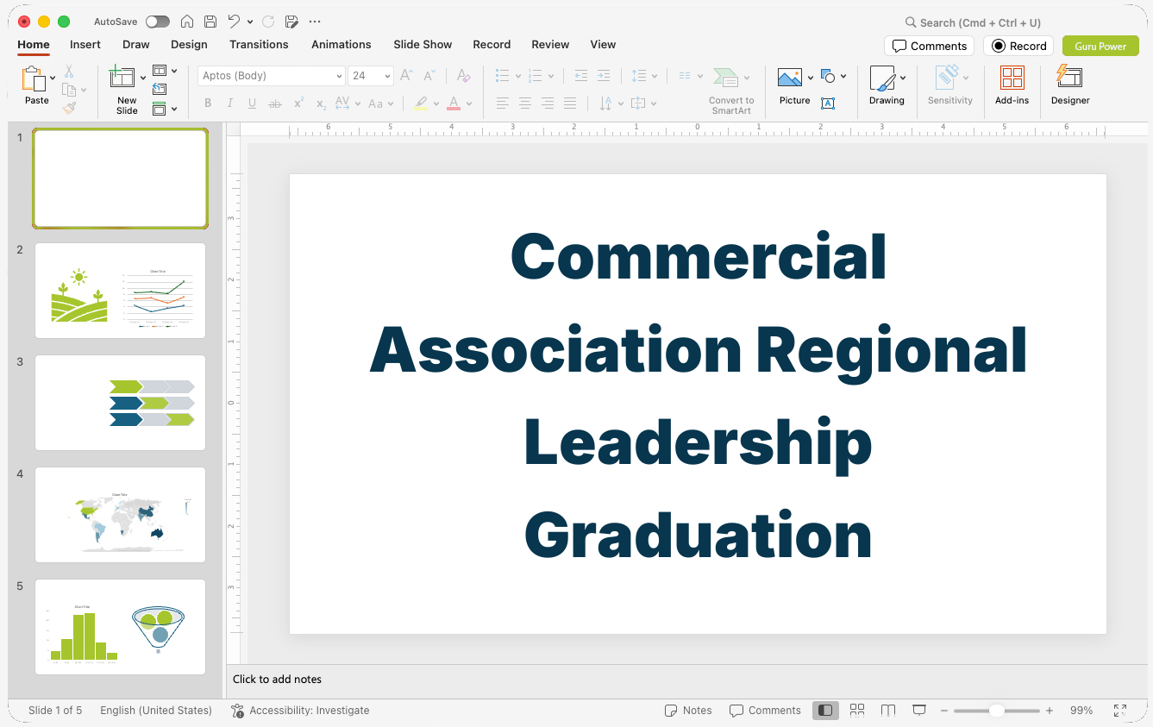Apply subscript formatting
Viewport: 1153px width, 727px height.
click(321, 103)
